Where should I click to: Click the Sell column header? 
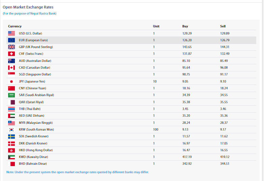223,26
